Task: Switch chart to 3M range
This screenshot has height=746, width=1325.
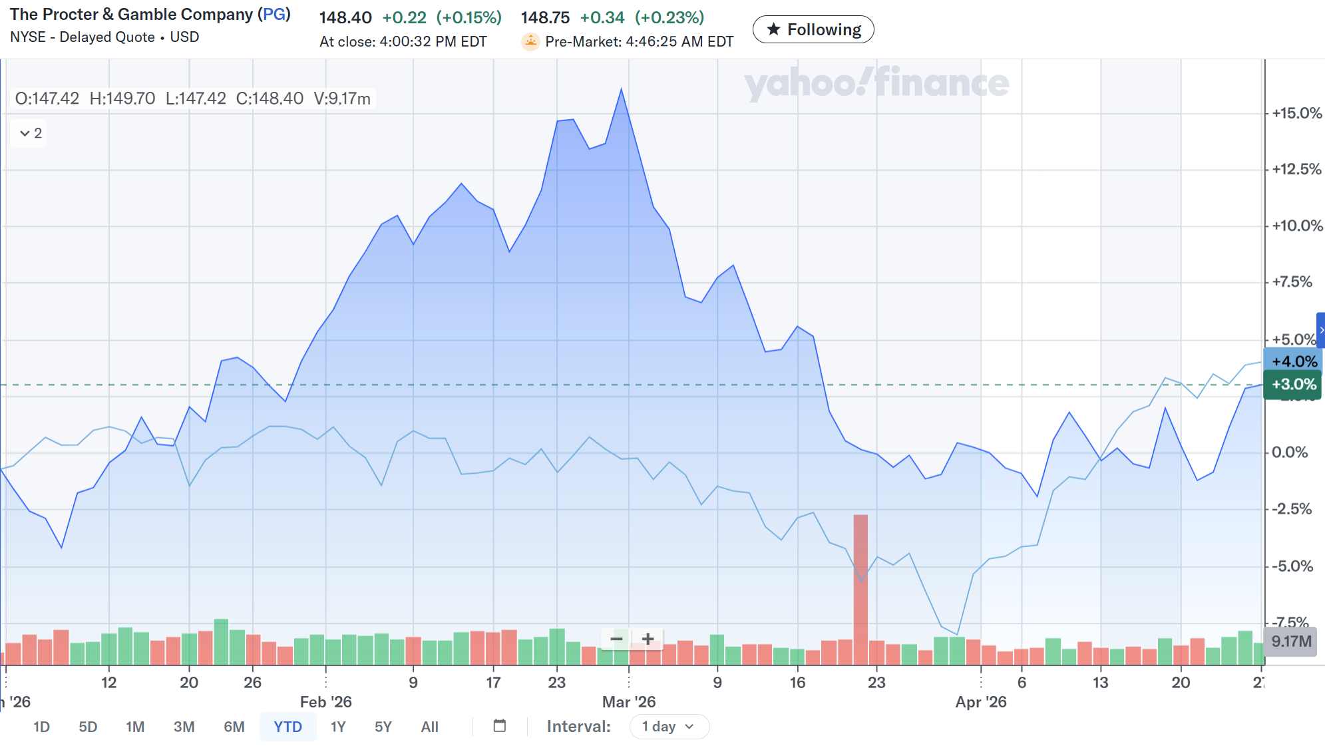Action: pos(184,727)
